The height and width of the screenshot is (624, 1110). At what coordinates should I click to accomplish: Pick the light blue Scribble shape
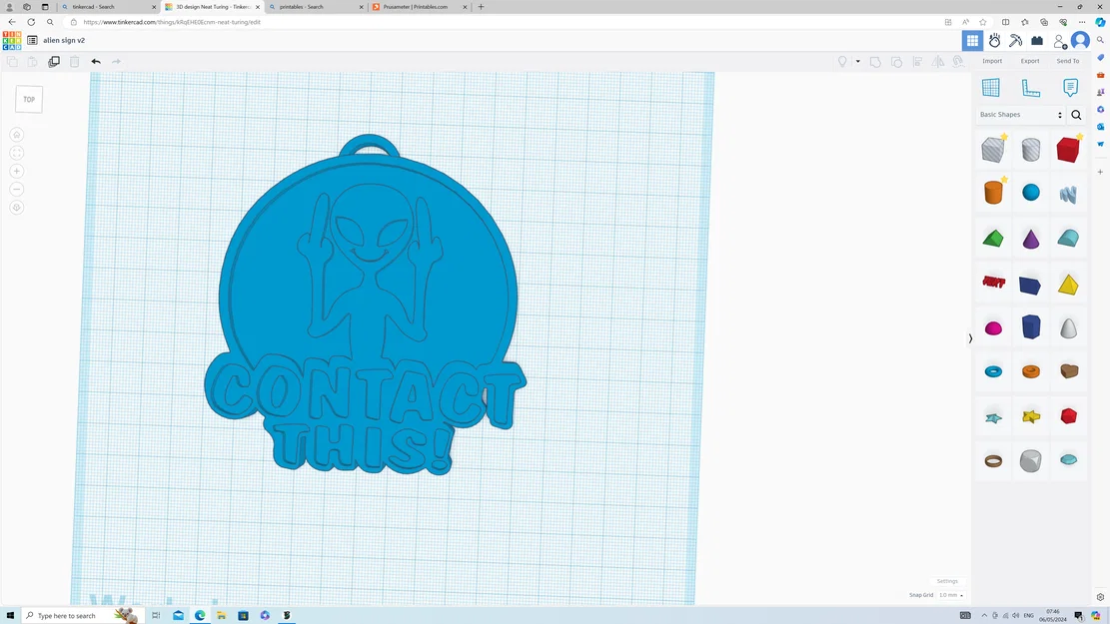(x=1068, y=194)
